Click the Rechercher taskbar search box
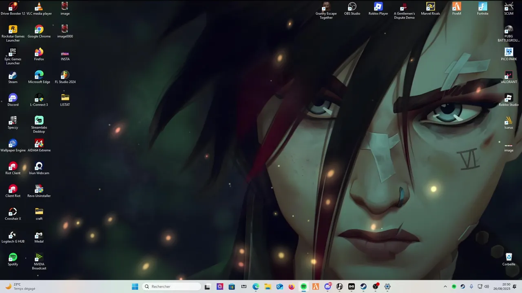Image resolution: width=522 pixels, height=293 pixels. (x=172, y=286)
